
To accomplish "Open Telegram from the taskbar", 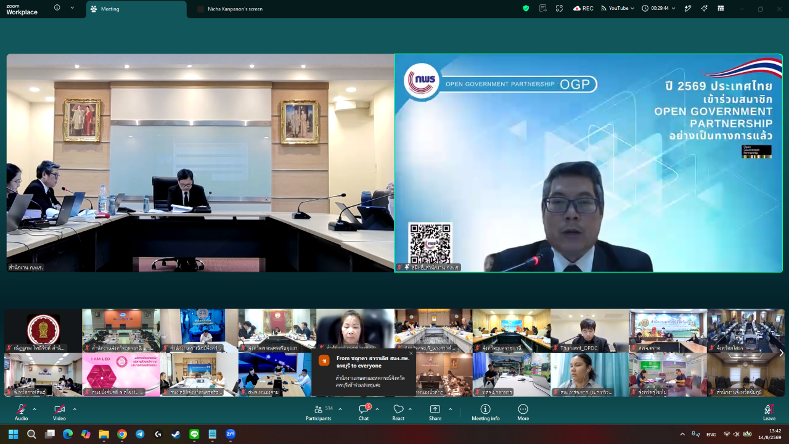I will [x=140, y=434].
